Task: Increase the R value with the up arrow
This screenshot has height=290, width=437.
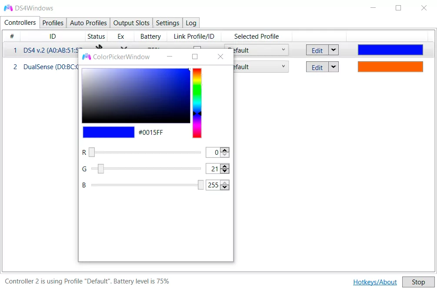Action: point(225,150)
